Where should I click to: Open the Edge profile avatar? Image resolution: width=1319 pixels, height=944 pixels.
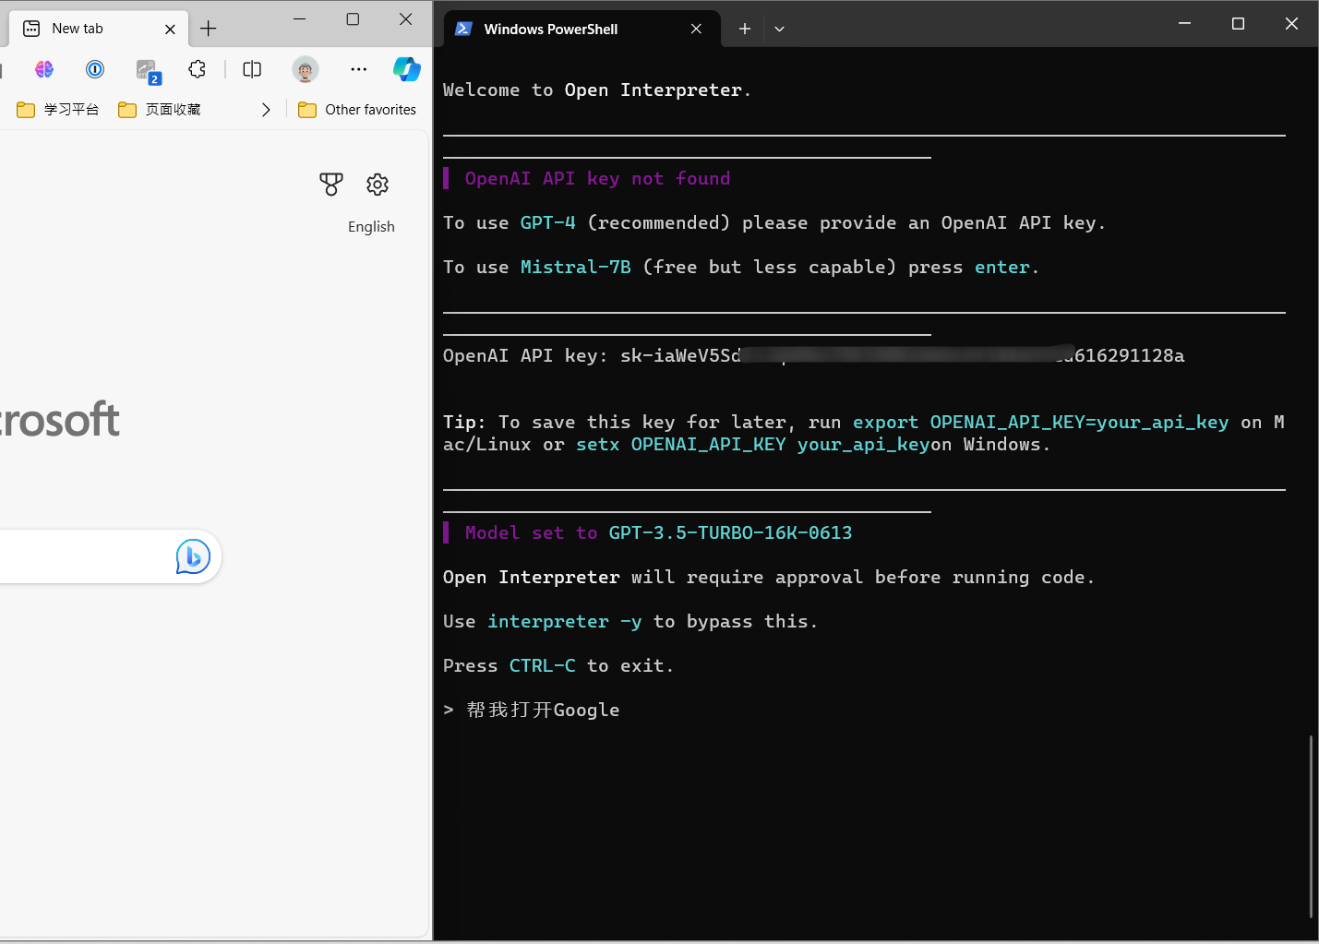point(305,69)
